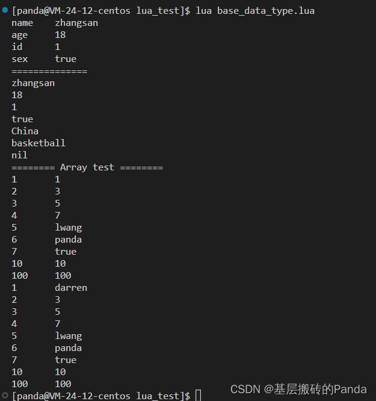Click the bottom prompt 'lua_test]$'
The height and width of the screenshot is (401, 376).
pos(163,396)
